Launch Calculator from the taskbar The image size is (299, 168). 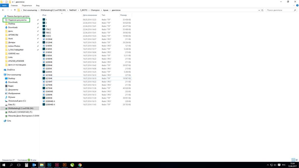click(x=27, y=165)
